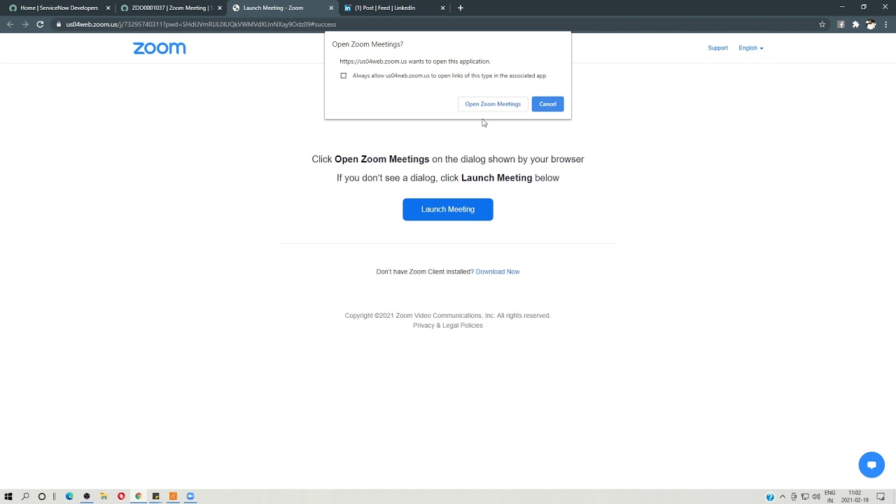
Task: Click inside the browser address bar
Action: [x=280, y=24]
